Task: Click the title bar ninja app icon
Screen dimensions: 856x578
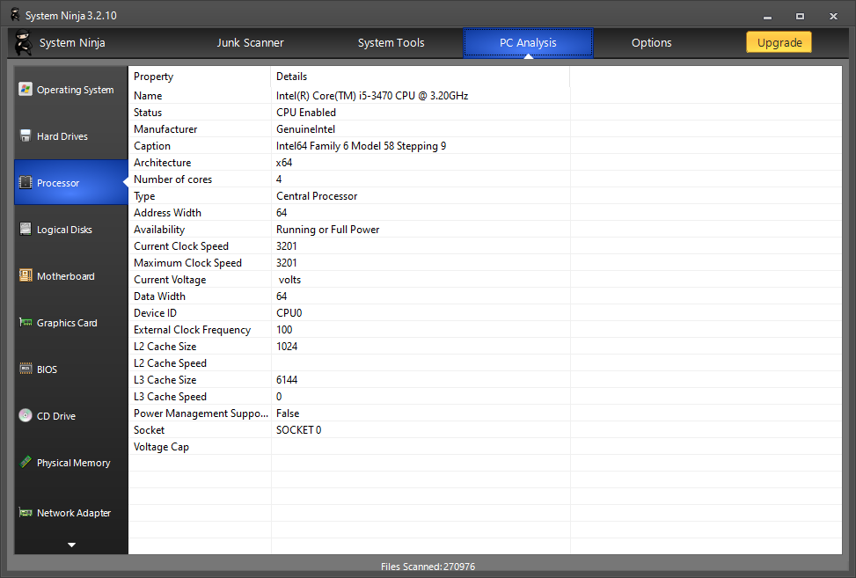Action: [x=15, y=15]
